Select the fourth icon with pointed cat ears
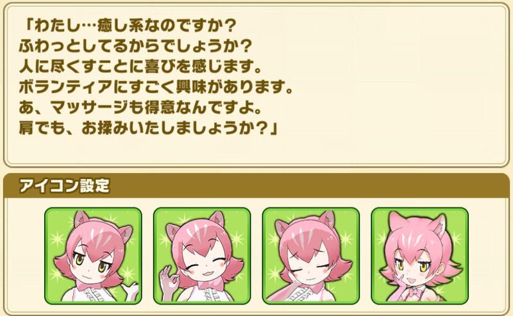Viewport: 513px width, 316px height. [420, 256]
